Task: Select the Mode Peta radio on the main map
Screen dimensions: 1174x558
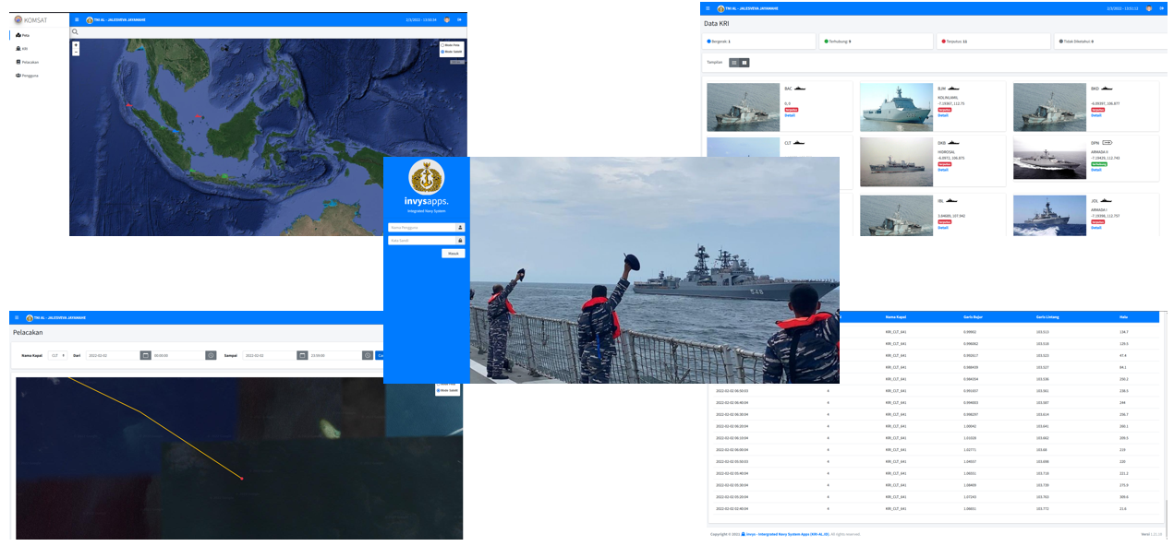Action: tap(443, 44)
